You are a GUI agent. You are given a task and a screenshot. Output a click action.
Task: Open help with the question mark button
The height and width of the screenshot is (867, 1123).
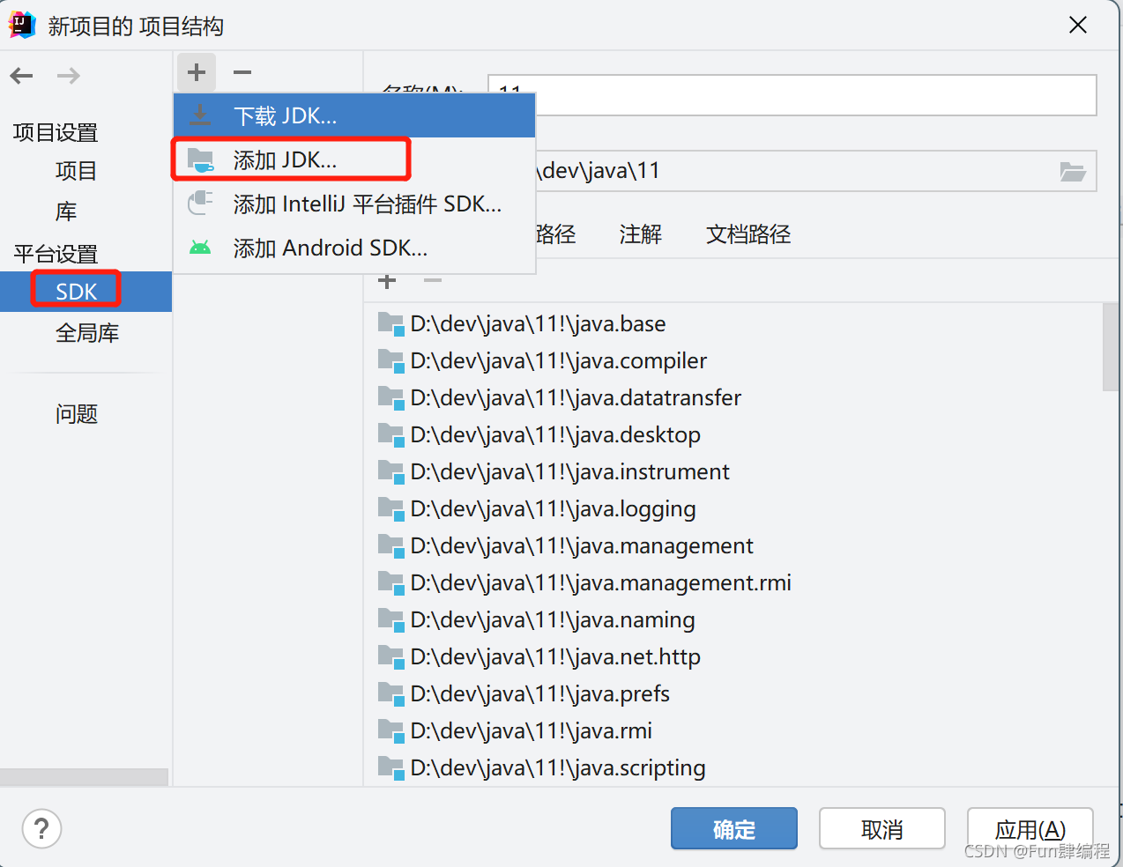pos(41,829)
